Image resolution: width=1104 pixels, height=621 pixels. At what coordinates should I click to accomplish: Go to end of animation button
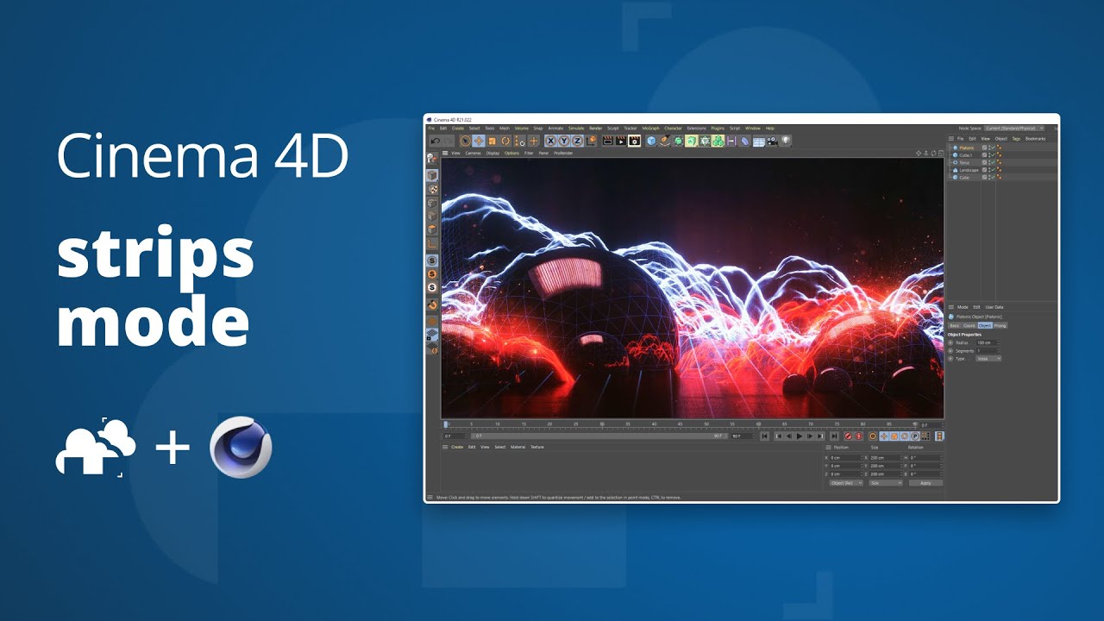pos(834,436)
